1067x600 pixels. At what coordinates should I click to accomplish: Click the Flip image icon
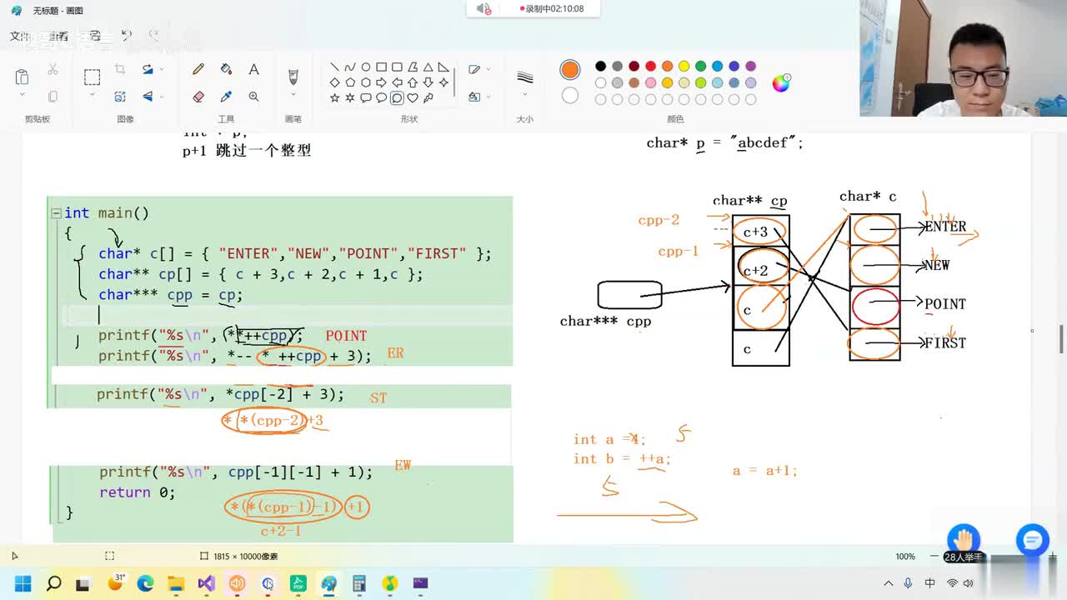[x=148, y=97]
